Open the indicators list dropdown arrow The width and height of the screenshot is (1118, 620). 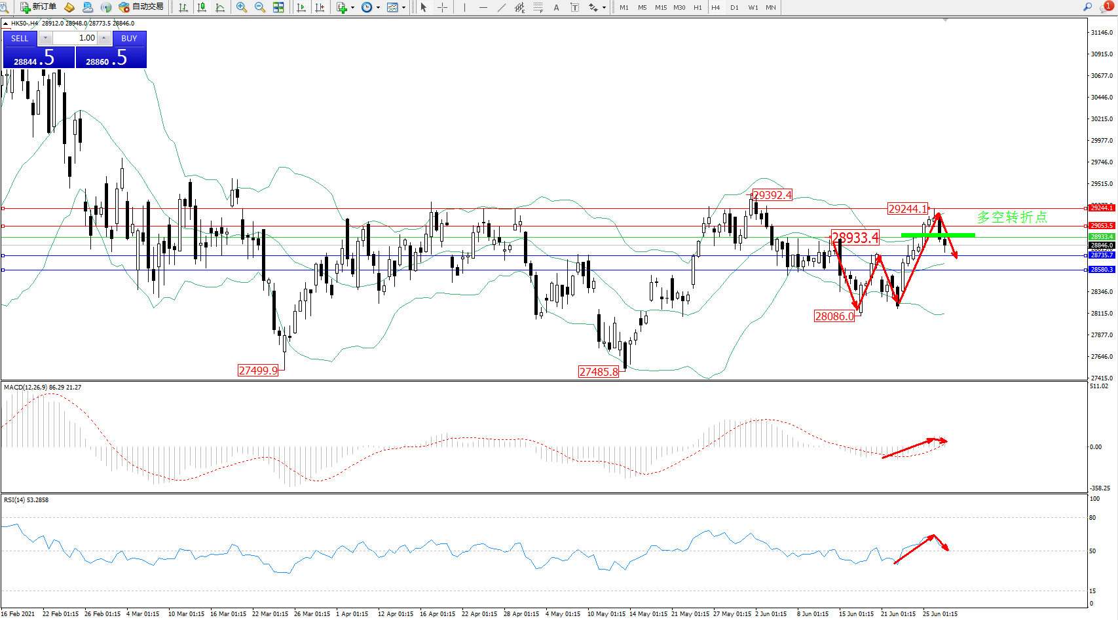pos(352,8)
